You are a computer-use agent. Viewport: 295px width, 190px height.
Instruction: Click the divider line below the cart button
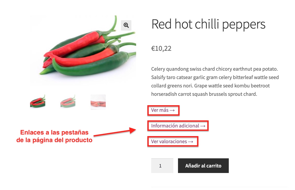(219, 187)
